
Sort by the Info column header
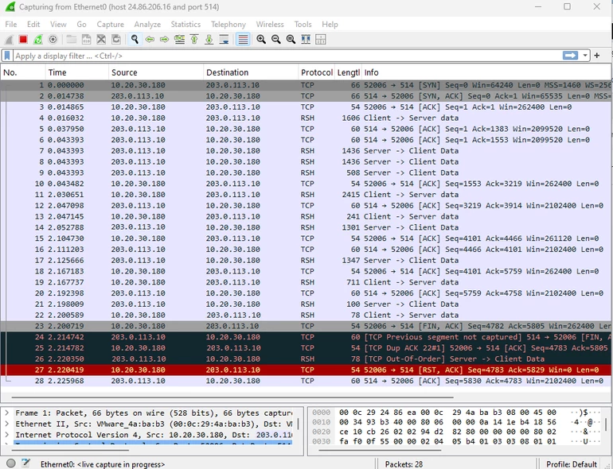pos(486,72)
